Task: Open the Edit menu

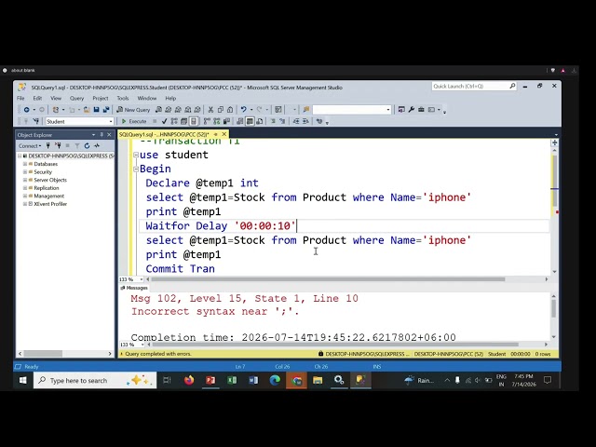Action: coord(37,98)
